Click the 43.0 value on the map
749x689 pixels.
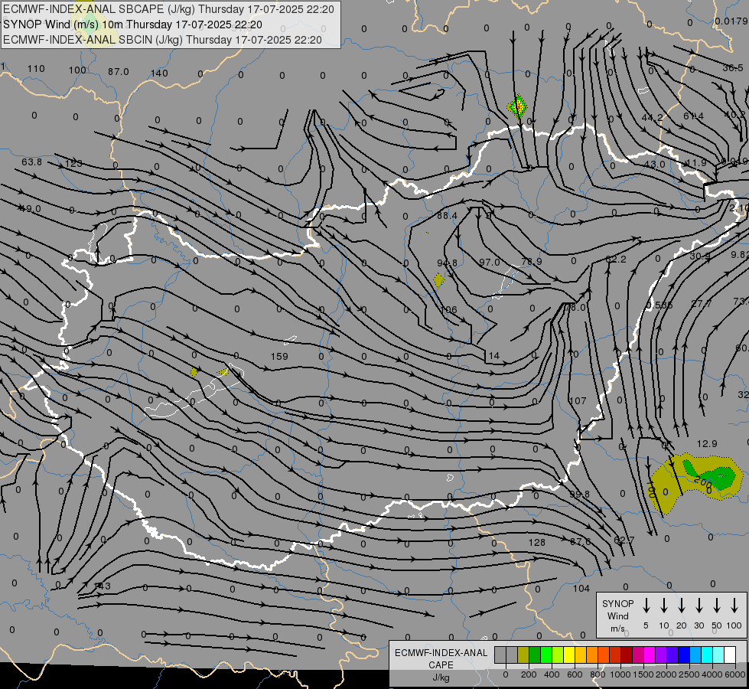pyautogui.click(x=654, y=164)
